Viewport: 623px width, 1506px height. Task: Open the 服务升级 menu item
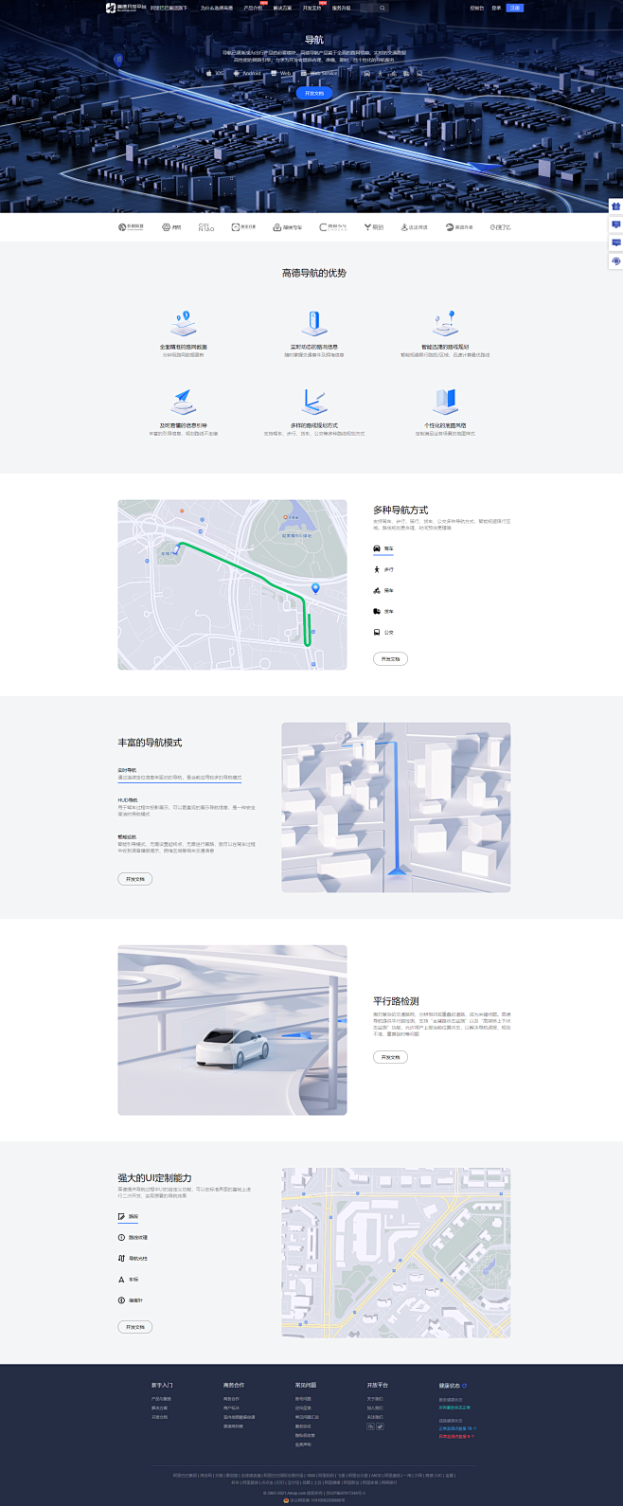pos(341,8)
